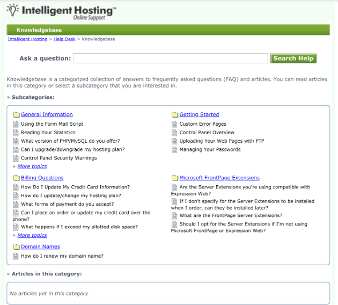Image resolution: width=338 pixels, height=305 pixels.
Task: Open the Domain Names subcategory link
Action: [x=40, y=246]
